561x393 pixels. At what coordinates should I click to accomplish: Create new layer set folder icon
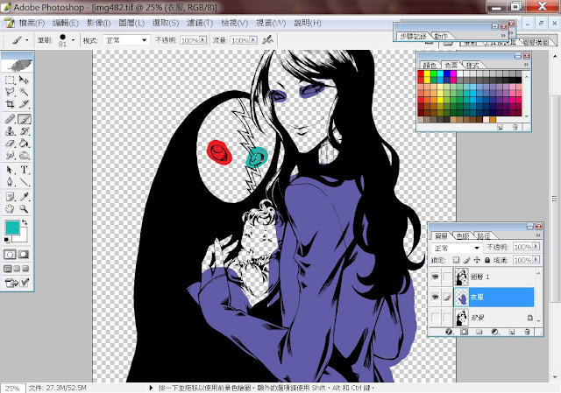(x=479, y=332)
